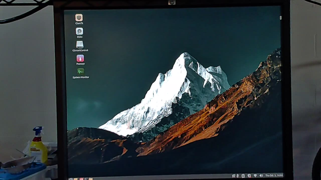The image size is (321, 180).
Task: Open the main menu button on the panel
Action: pos(71,179)
